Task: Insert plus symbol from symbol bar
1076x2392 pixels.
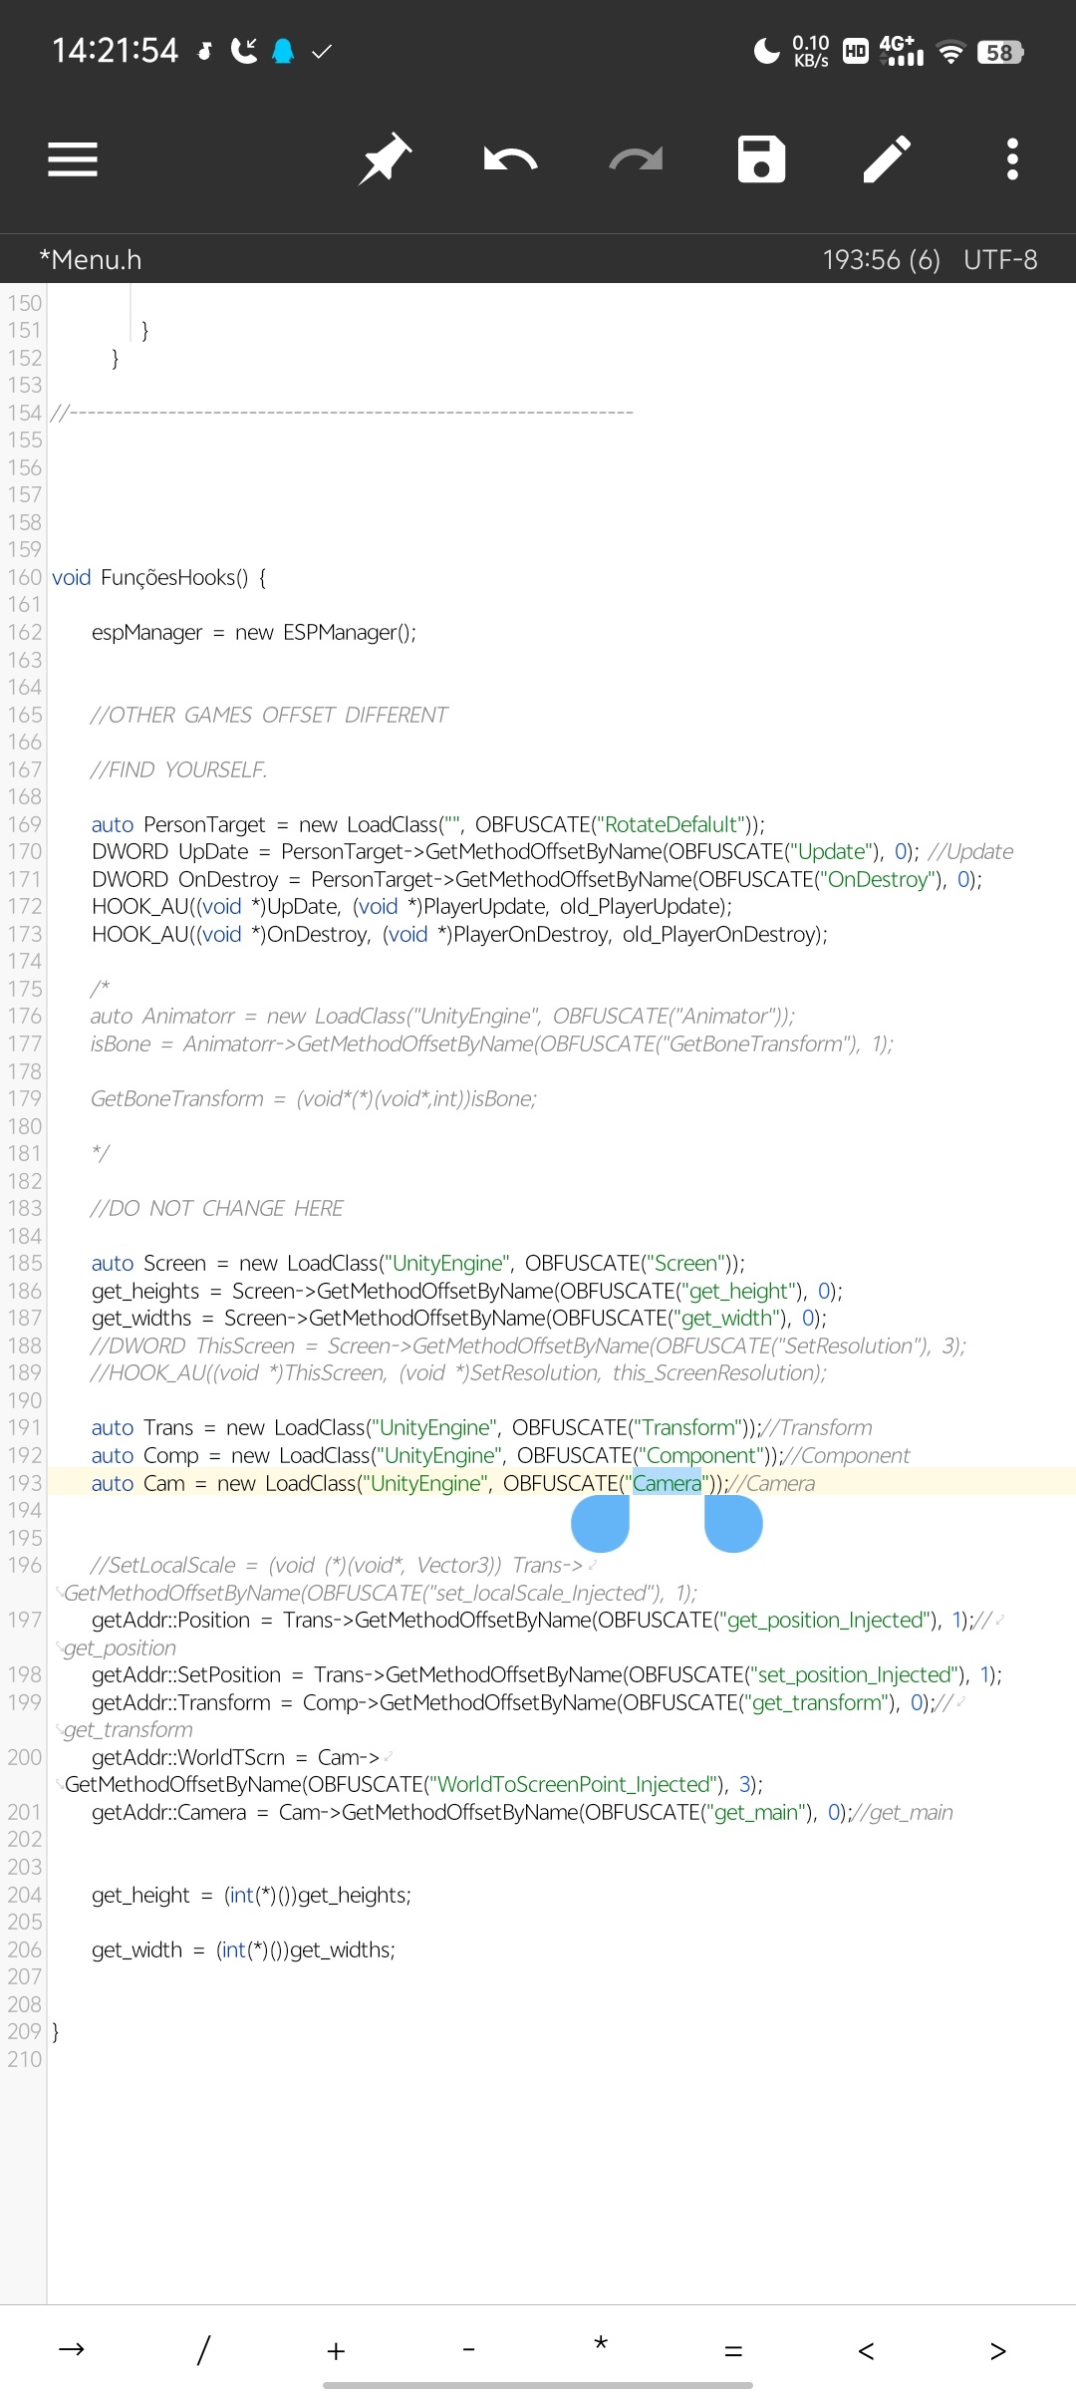Action: [x=336, y=2350]
